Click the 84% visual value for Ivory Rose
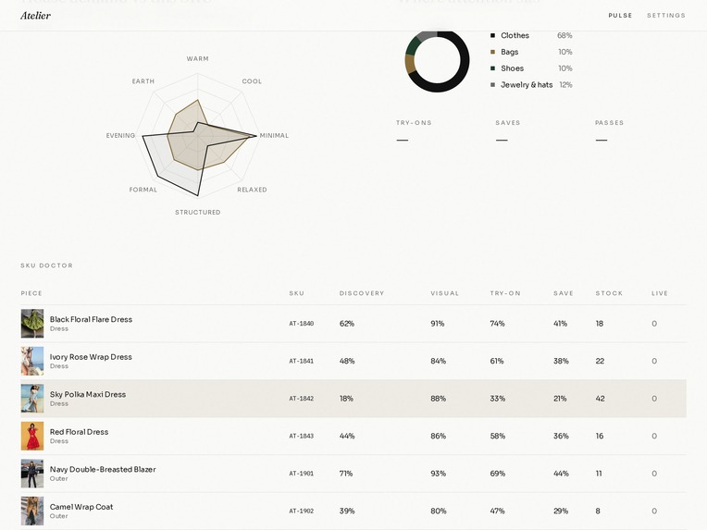707x530 pixels. (439, 361)
